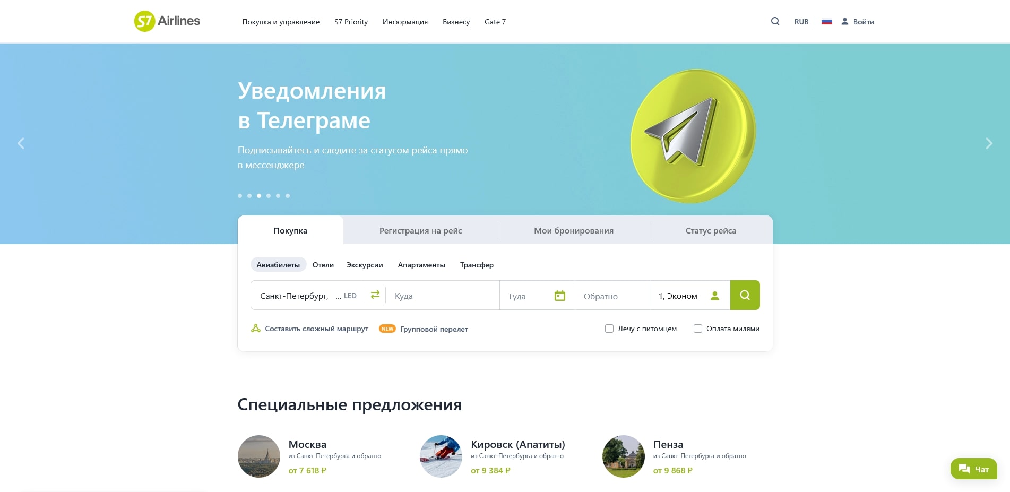Click the green flight search button
The height and width of the screenshot is (492, 1010).
(745, 295)
